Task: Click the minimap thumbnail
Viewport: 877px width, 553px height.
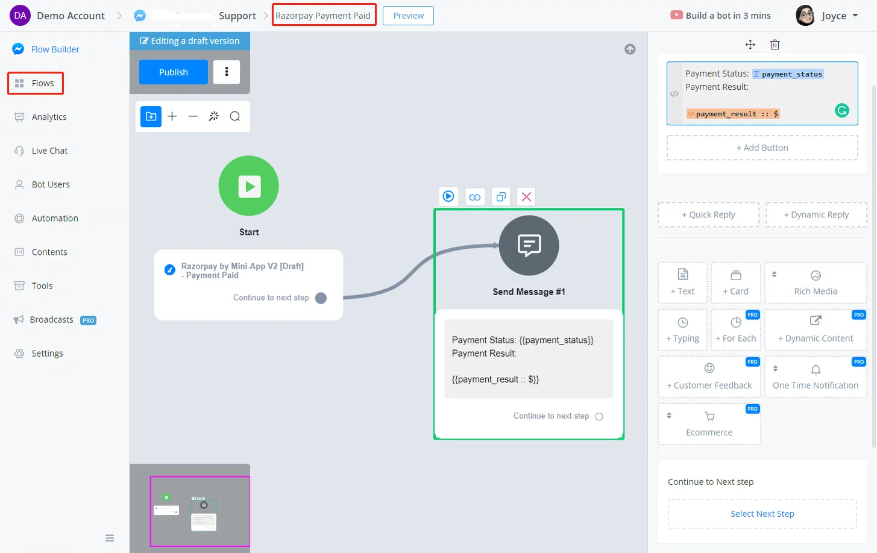Action: 189,508
